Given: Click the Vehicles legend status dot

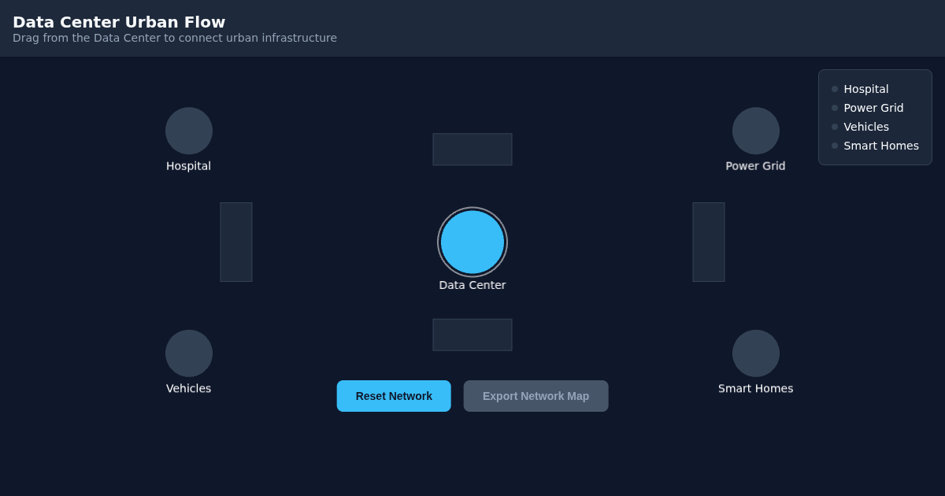Looking at the screenshot, I should [x=835, y=127].
